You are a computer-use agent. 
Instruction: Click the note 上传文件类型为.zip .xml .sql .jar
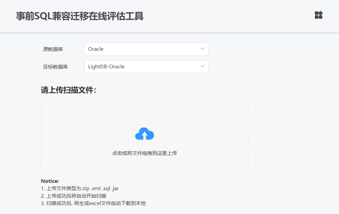(x=80, y=188)
